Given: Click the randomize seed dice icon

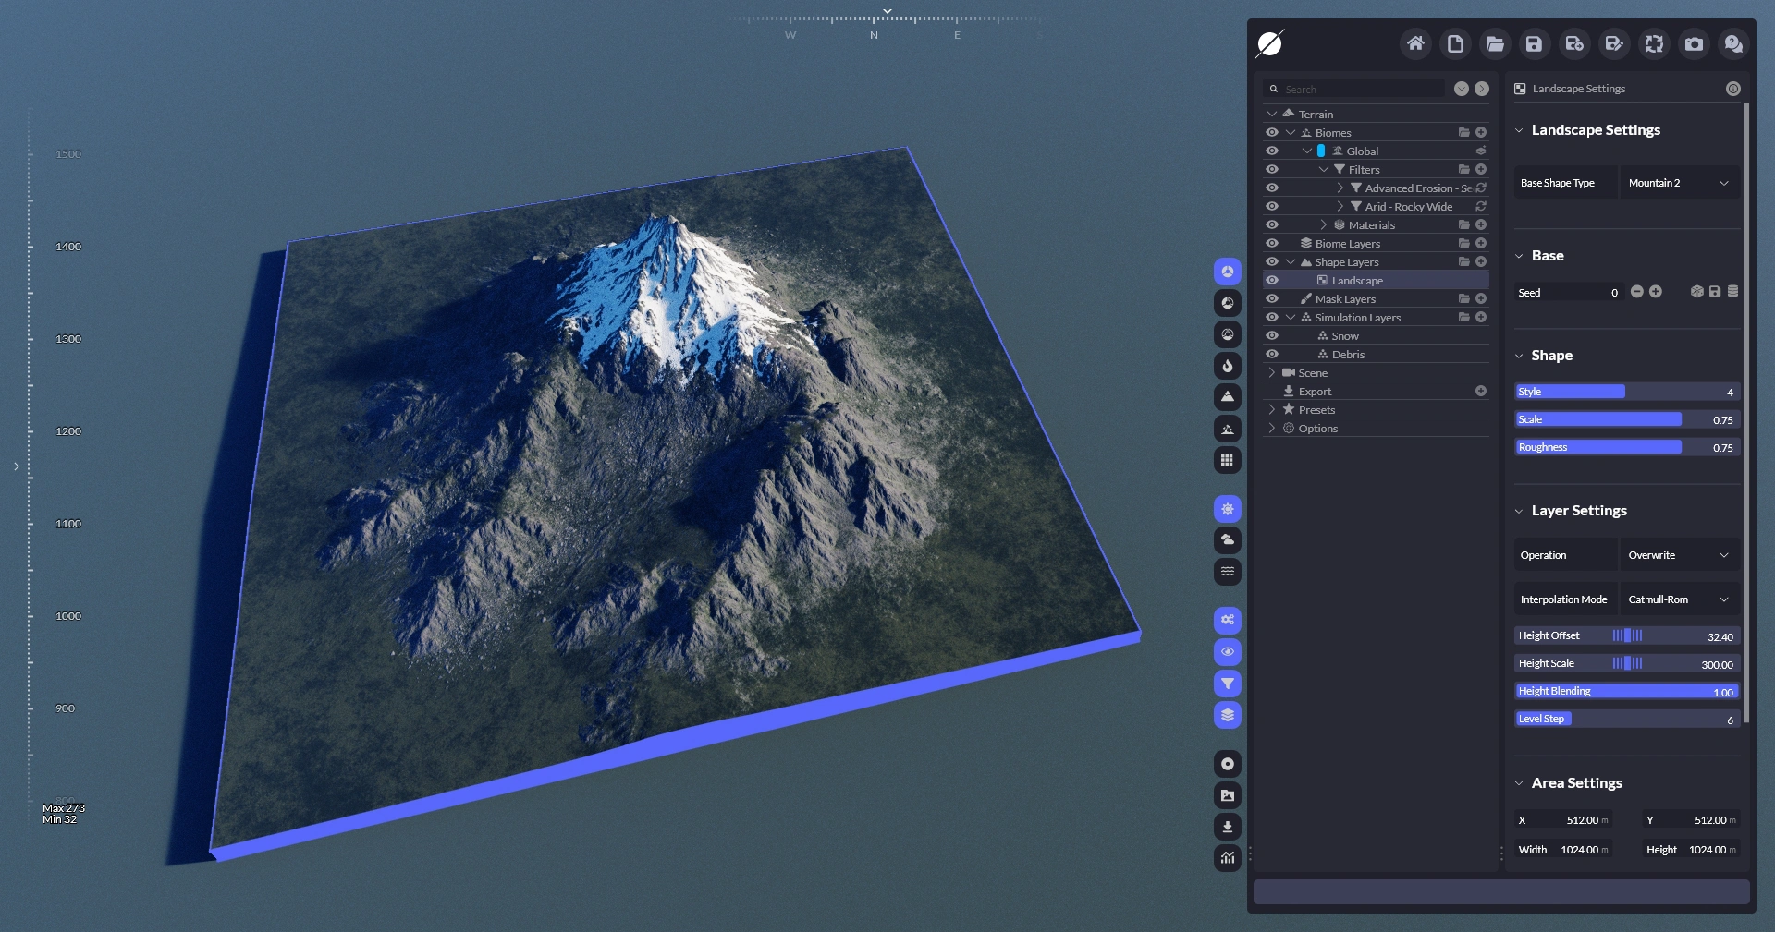Looking at the screenshot, I should point(1696,292).
